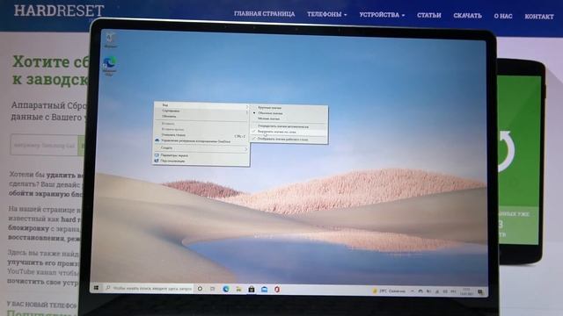563x316 pixels.
Task: Open СТАТЬИ link on the website
Action: point(428,16)
